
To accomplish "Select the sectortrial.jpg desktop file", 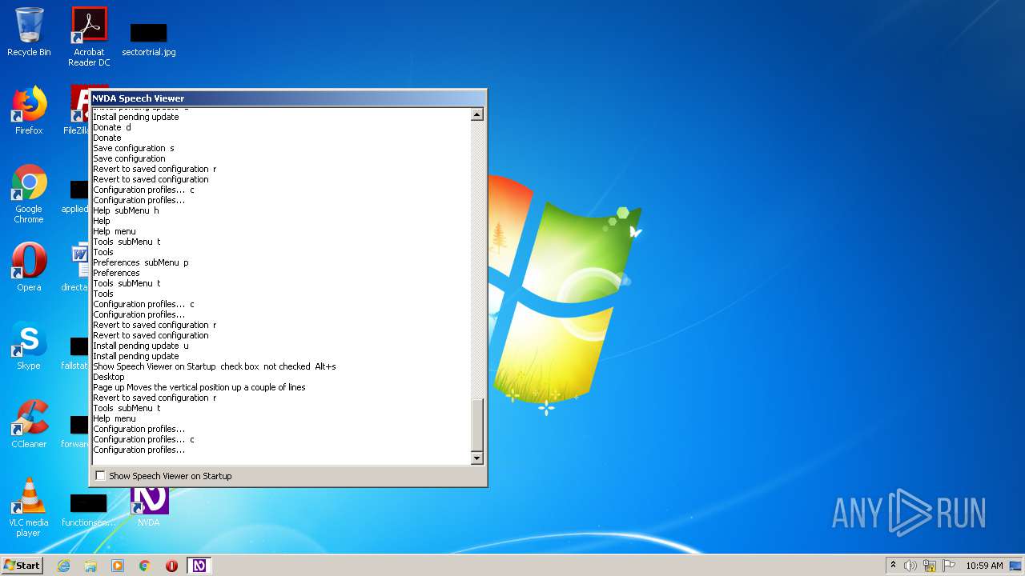I will (x=149, y=40).
